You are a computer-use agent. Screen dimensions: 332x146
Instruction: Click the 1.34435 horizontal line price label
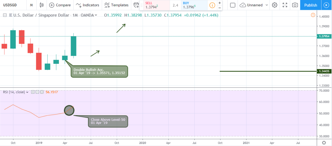pos(324,71)
